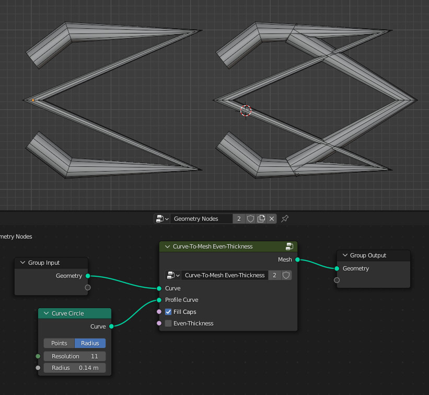The height and width of the screenshot is (395, 429).
Task: Enable Fake User shield in the header
Action: [250, 219]
